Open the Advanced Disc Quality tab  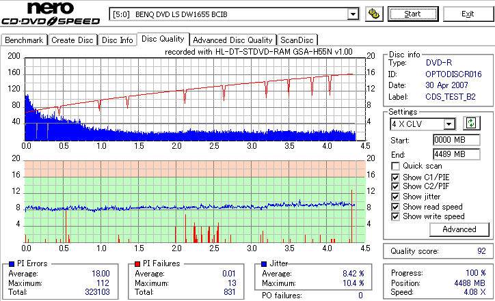pyautogui.click(x=232, y=40)
